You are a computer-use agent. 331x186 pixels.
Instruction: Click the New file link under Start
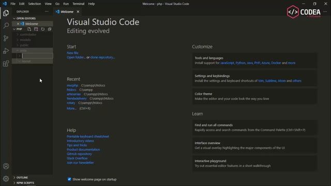coord(72,53)
